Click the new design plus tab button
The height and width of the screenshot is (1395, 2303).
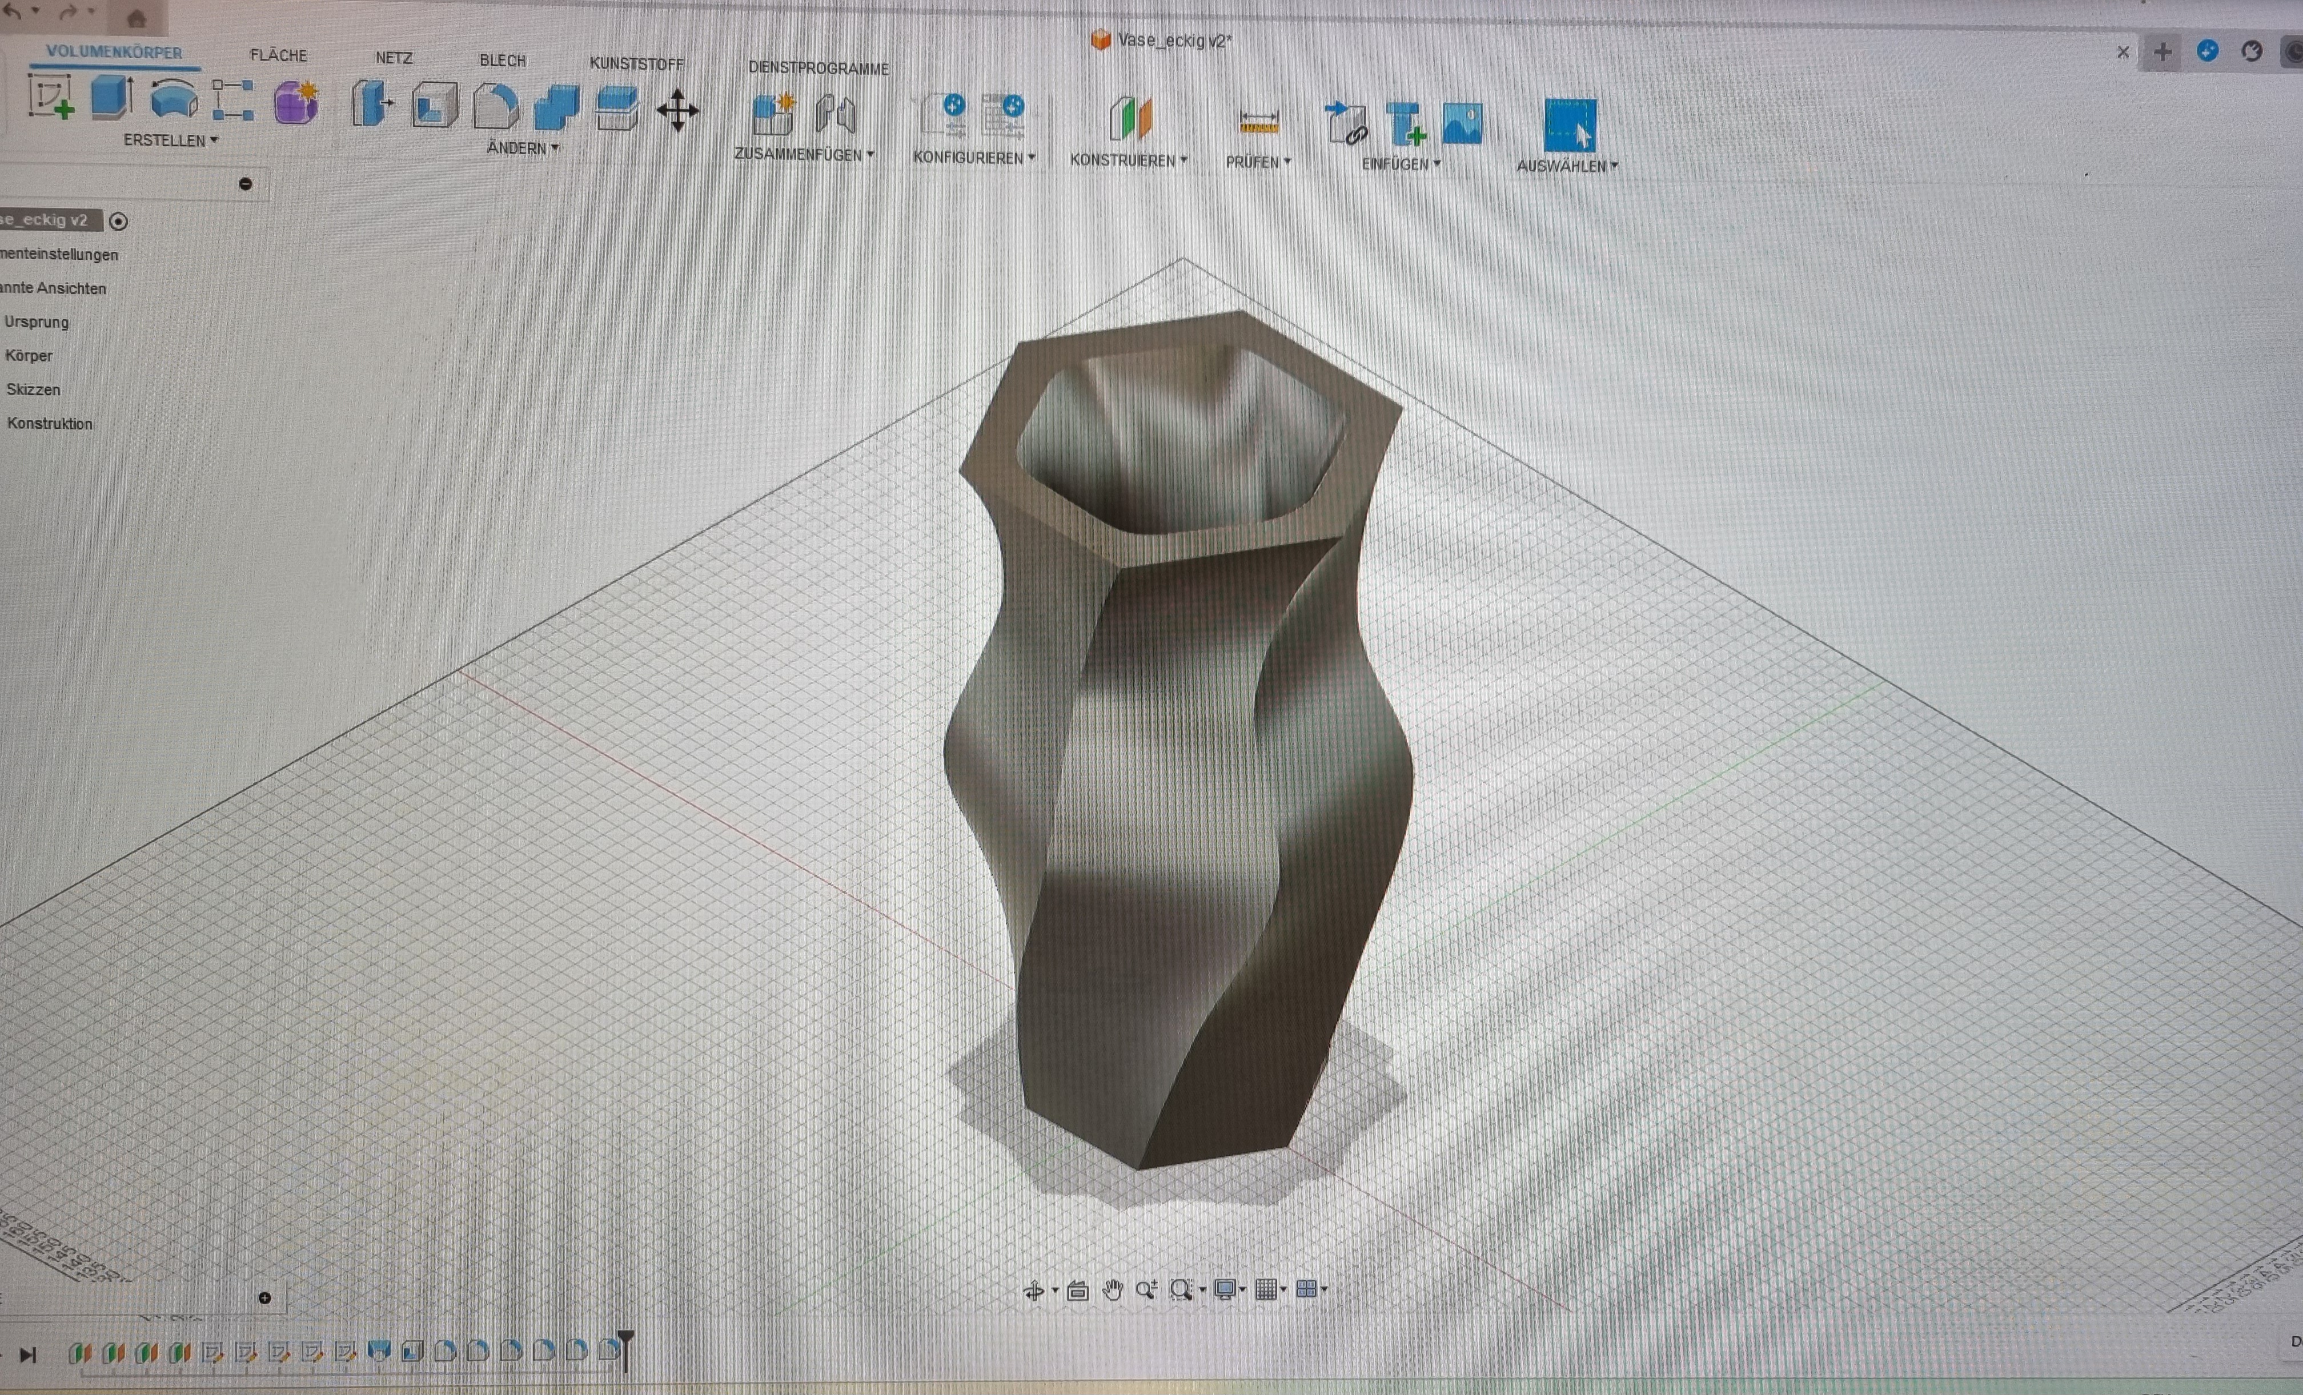click(x=2163, y=53)
